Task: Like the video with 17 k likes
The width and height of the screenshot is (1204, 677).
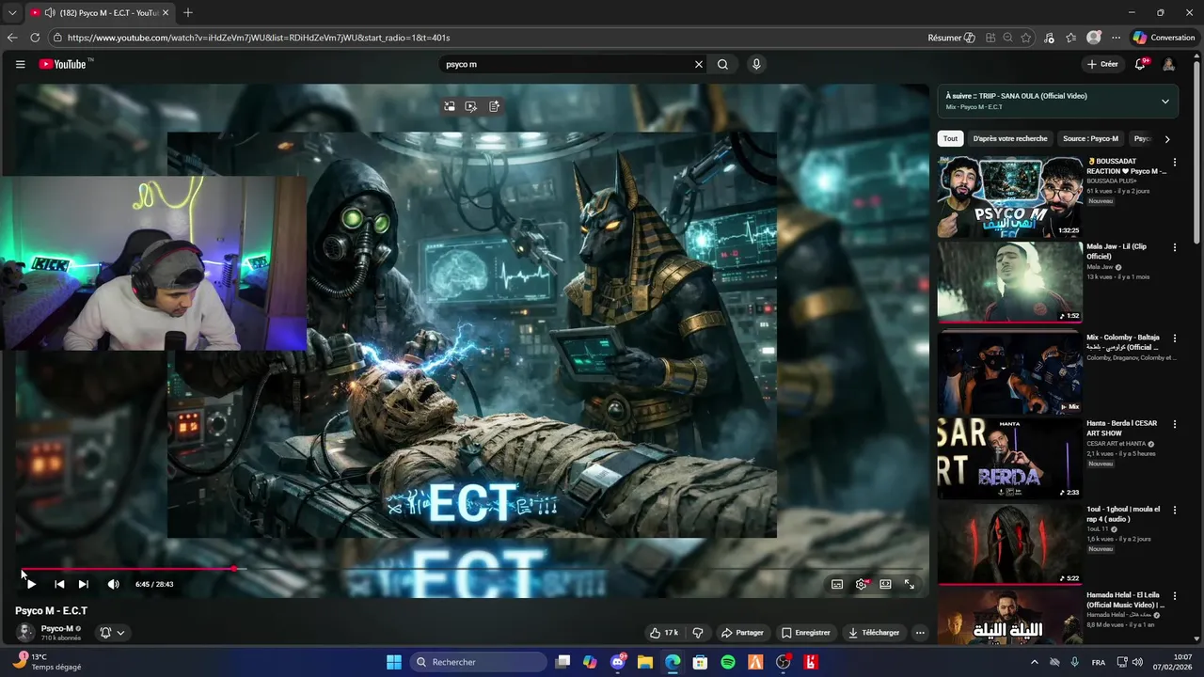Action: 664,633
